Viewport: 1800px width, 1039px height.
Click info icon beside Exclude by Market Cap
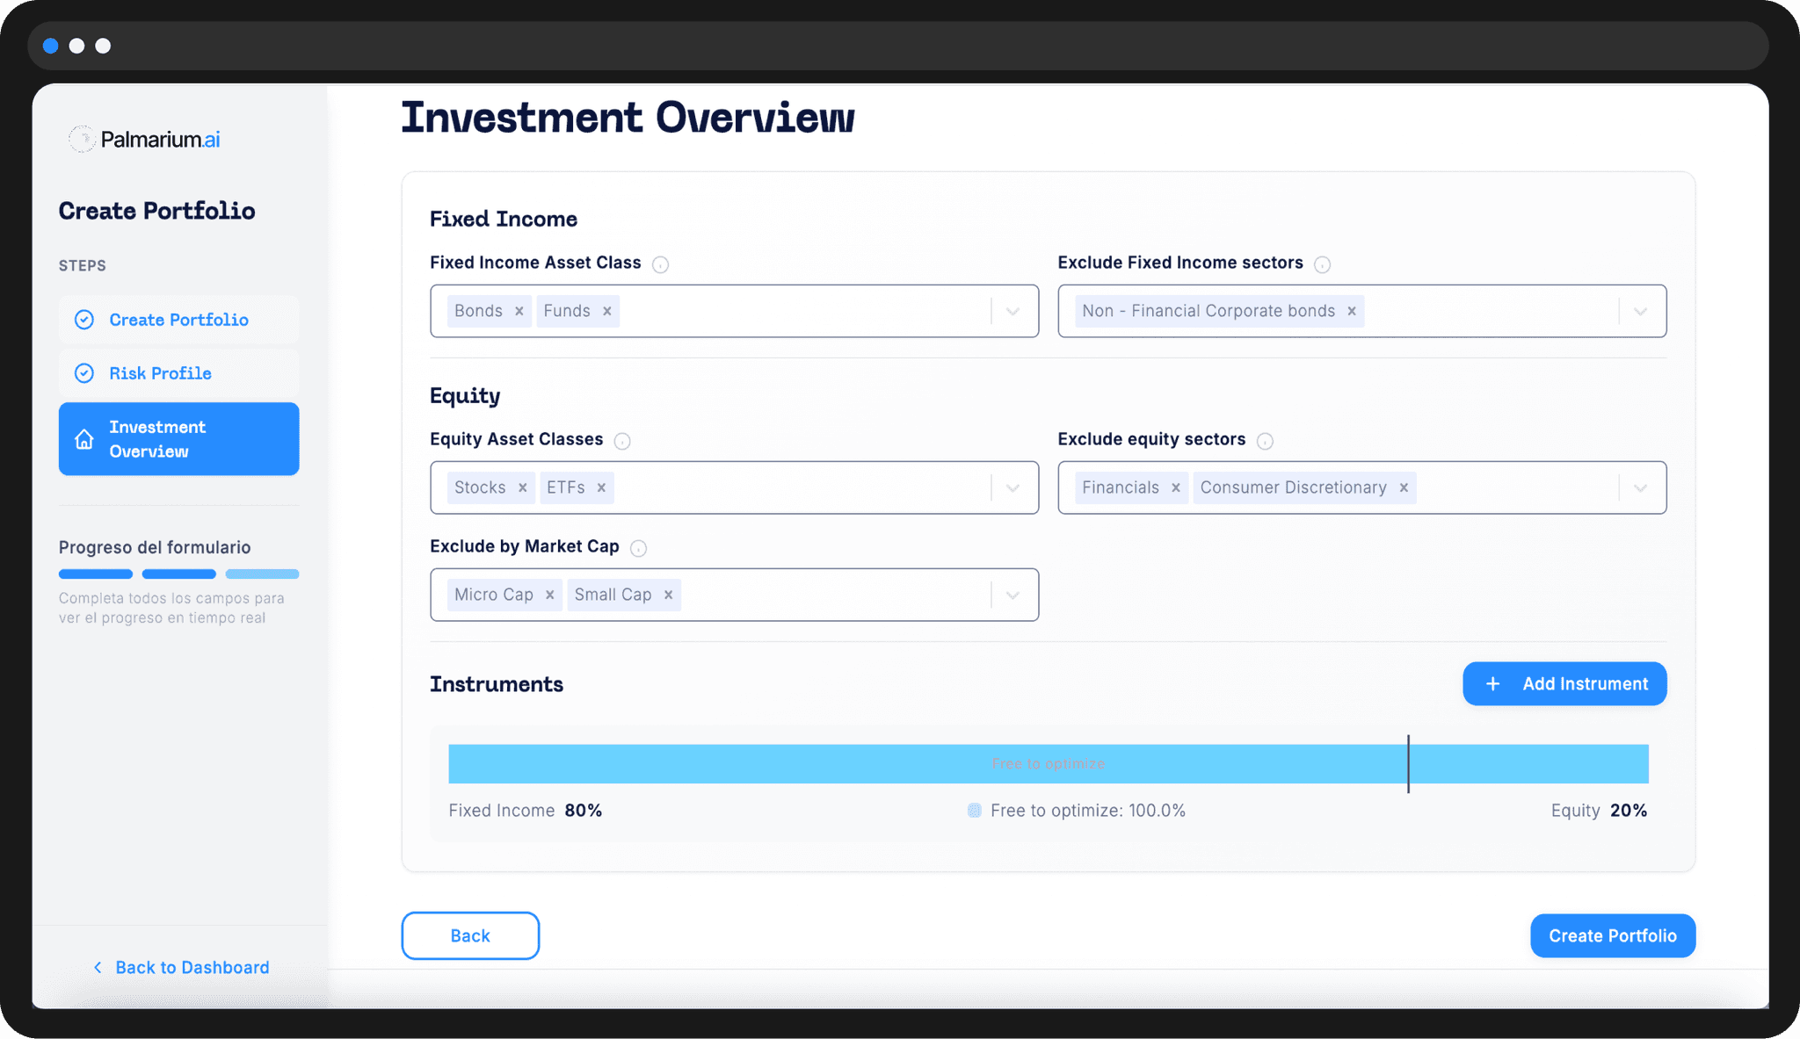coord(639,548)
